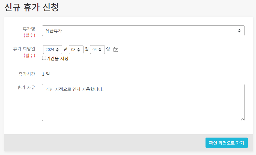Screen dimensions: 256x155
Task: Click the red 필수 marker under 휴가명
Action: tap(29, 35)
